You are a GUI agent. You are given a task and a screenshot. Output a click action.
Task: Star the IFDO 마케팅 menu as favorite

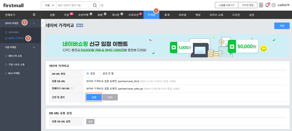click(x=6, y=73)
